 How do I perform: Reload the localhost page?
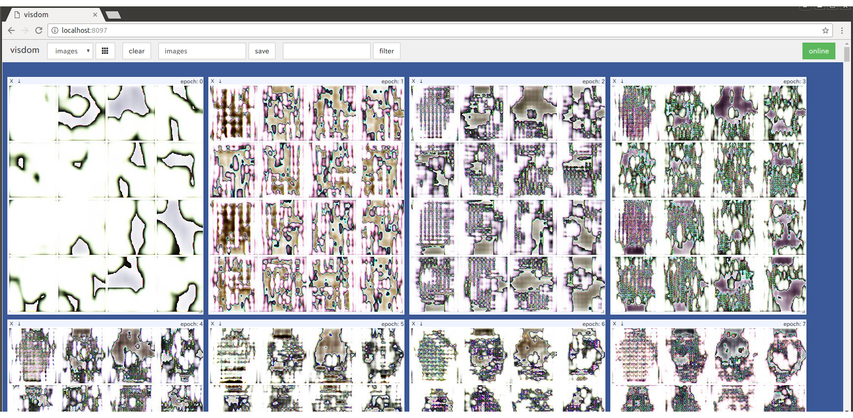[x=39, y=30]
